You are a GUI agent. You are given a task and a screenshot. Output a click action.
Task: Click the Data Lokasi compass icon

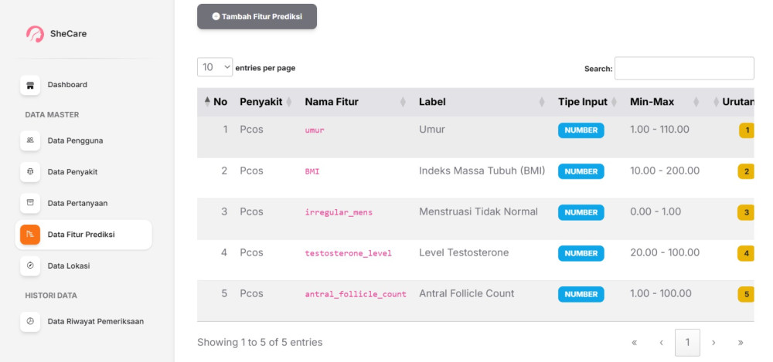30,266
